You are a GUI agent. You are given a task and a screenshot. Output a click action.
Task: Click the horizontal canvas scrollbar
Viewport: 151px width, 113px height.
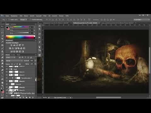109,98
